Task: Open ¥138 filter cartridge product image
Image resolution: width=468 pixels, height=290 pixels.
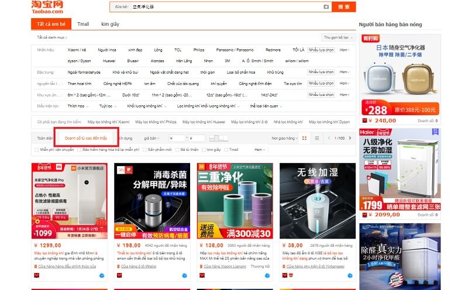Action: (x=235, y=201)
